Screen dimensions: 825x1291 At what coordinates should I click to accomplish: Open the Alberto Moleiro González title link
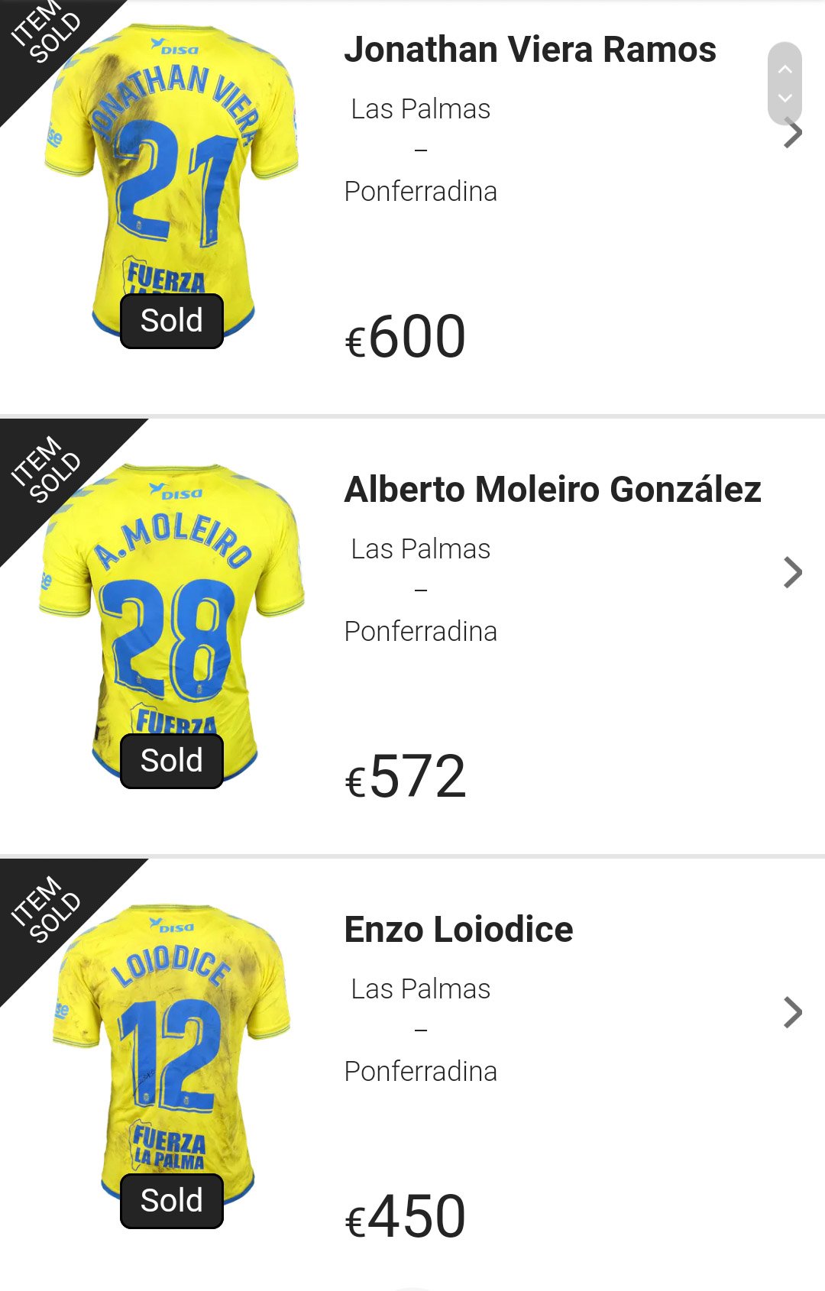(552, 490)
